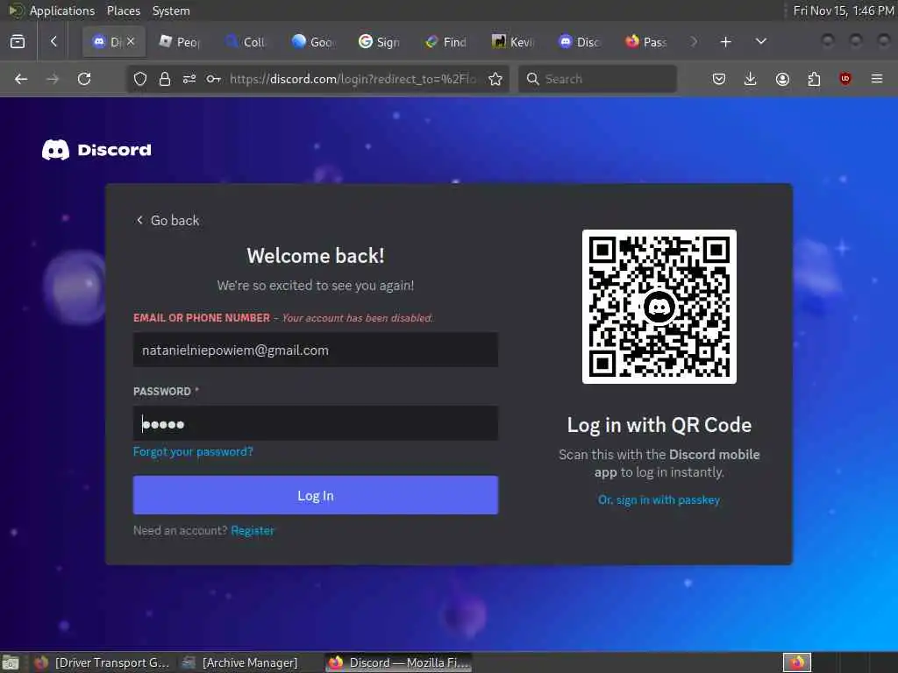Click Or, sign in with passkey
The image size is (898, 673).
(x=659, y=499)
